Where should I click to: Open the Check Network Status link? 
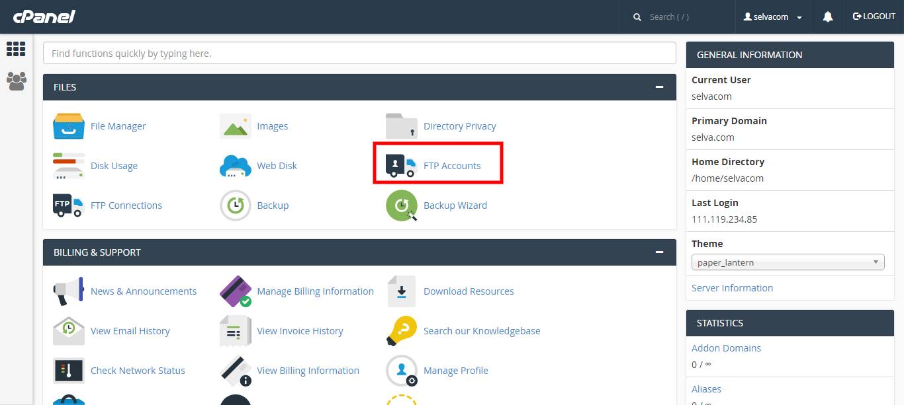pyautogui.click(x=138, y=371)
